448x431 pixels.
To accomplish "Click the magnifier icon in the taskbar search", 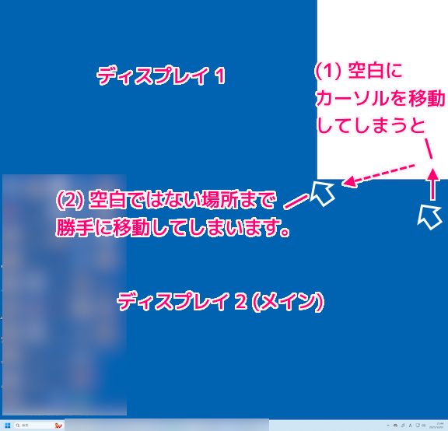I will pos(18,426).
